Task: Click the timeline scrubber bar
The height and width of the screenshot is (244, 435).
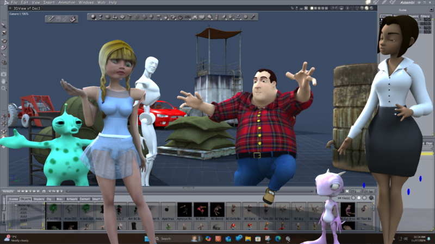Action: 190,191
